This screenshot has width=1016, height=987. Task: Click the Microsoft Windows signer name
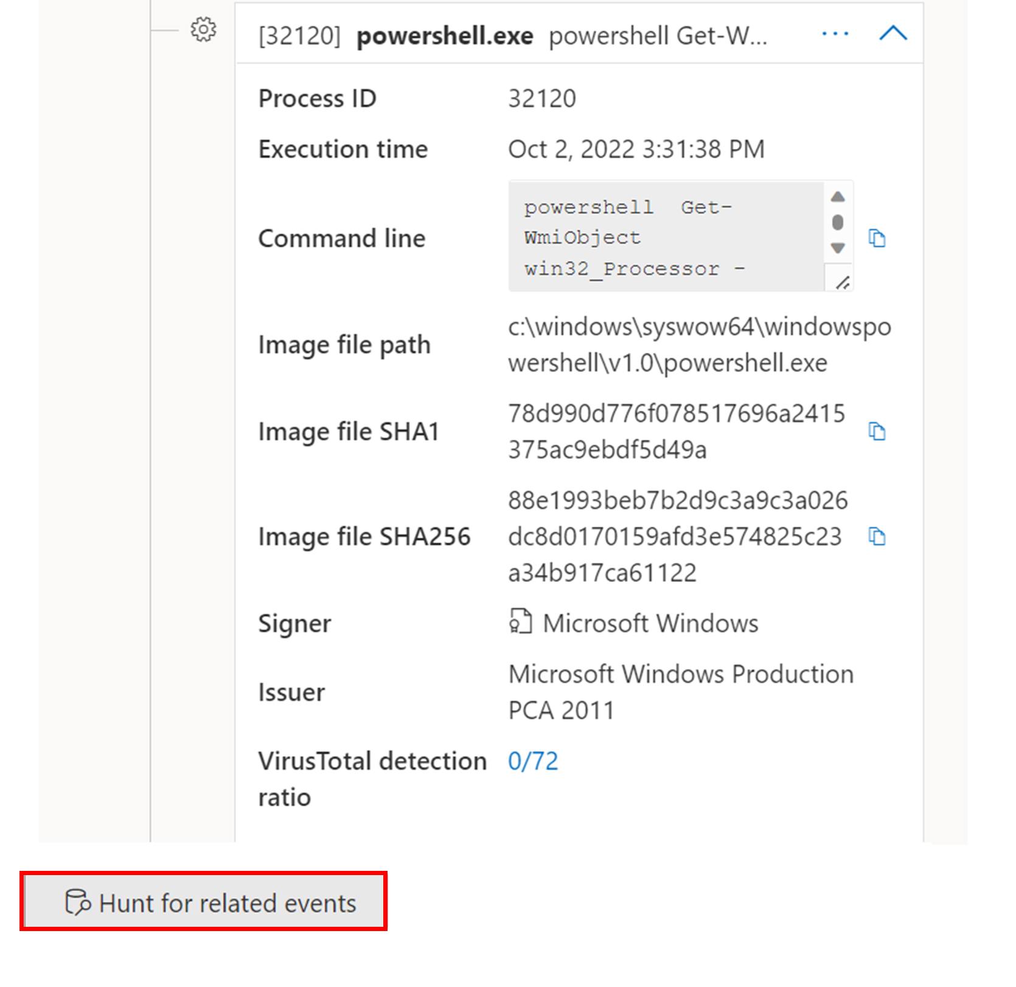[x=650, y=623]
